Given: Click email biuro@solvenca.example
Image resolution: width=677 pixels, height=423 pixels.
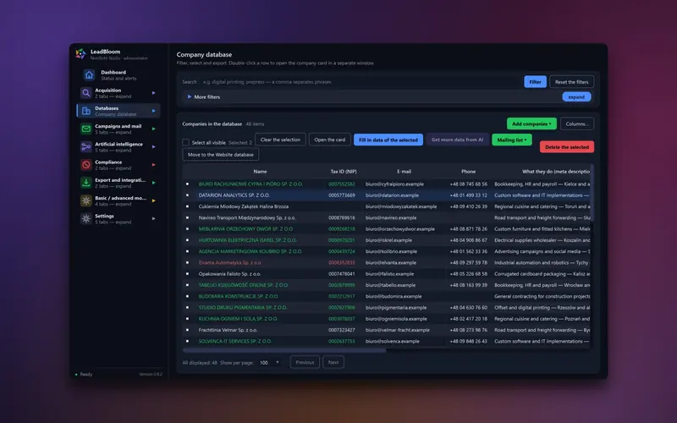Looking at the screenshot, I should [x=392, y=341].
